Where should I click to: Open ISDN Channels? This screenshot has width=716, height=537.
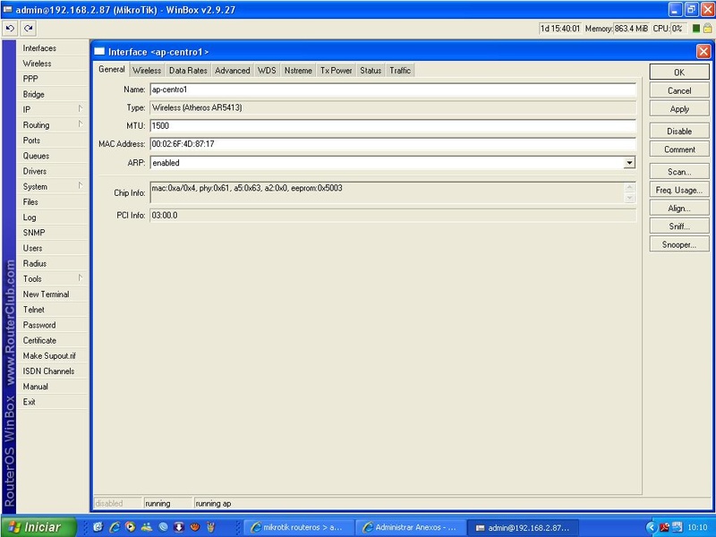click(52, 371)
